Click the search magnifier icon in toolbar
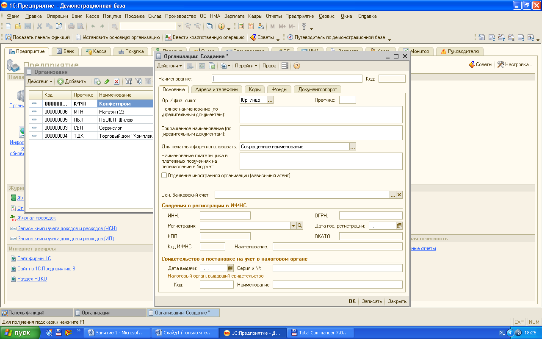The width and height of the screenshot is (542, 339). click(115, 26)
